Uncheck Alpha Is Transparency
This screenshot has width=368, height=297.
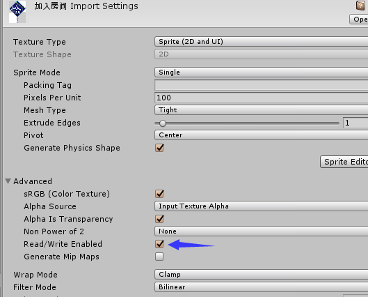tap(159, 219)
